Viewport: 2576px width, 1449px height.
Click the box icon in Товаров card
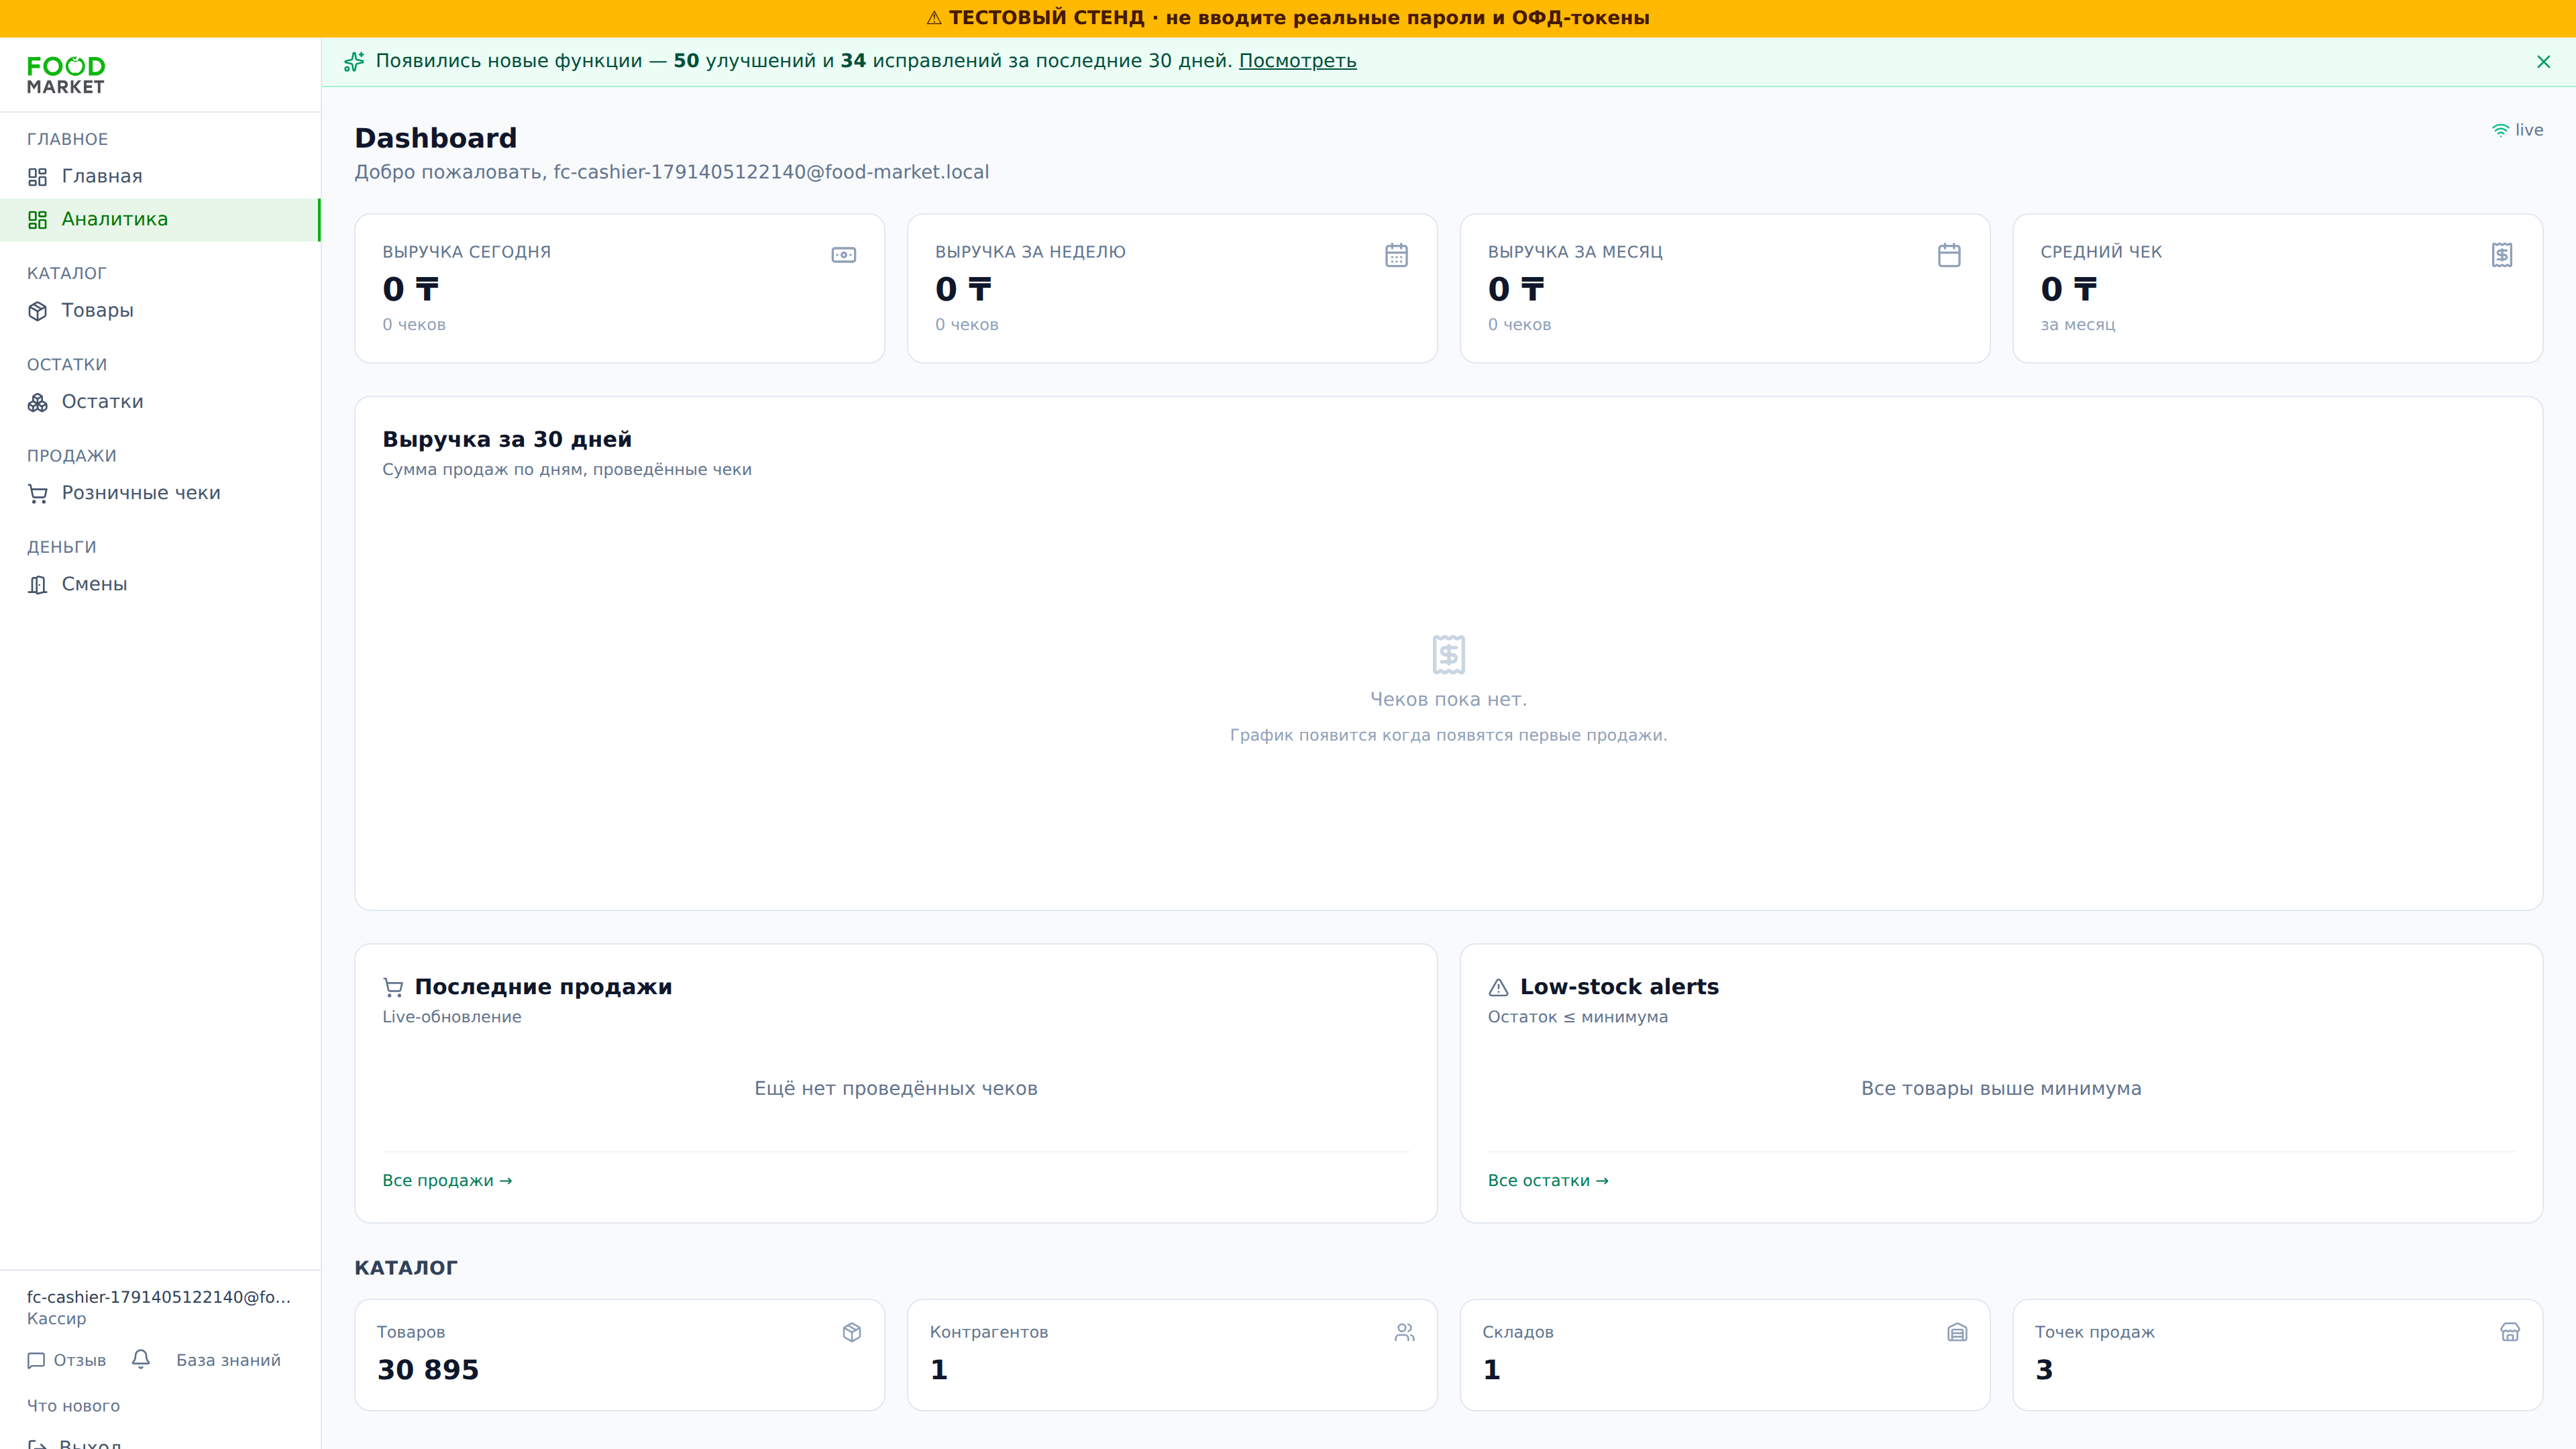pyautogui.click(x=852, y=1332)
